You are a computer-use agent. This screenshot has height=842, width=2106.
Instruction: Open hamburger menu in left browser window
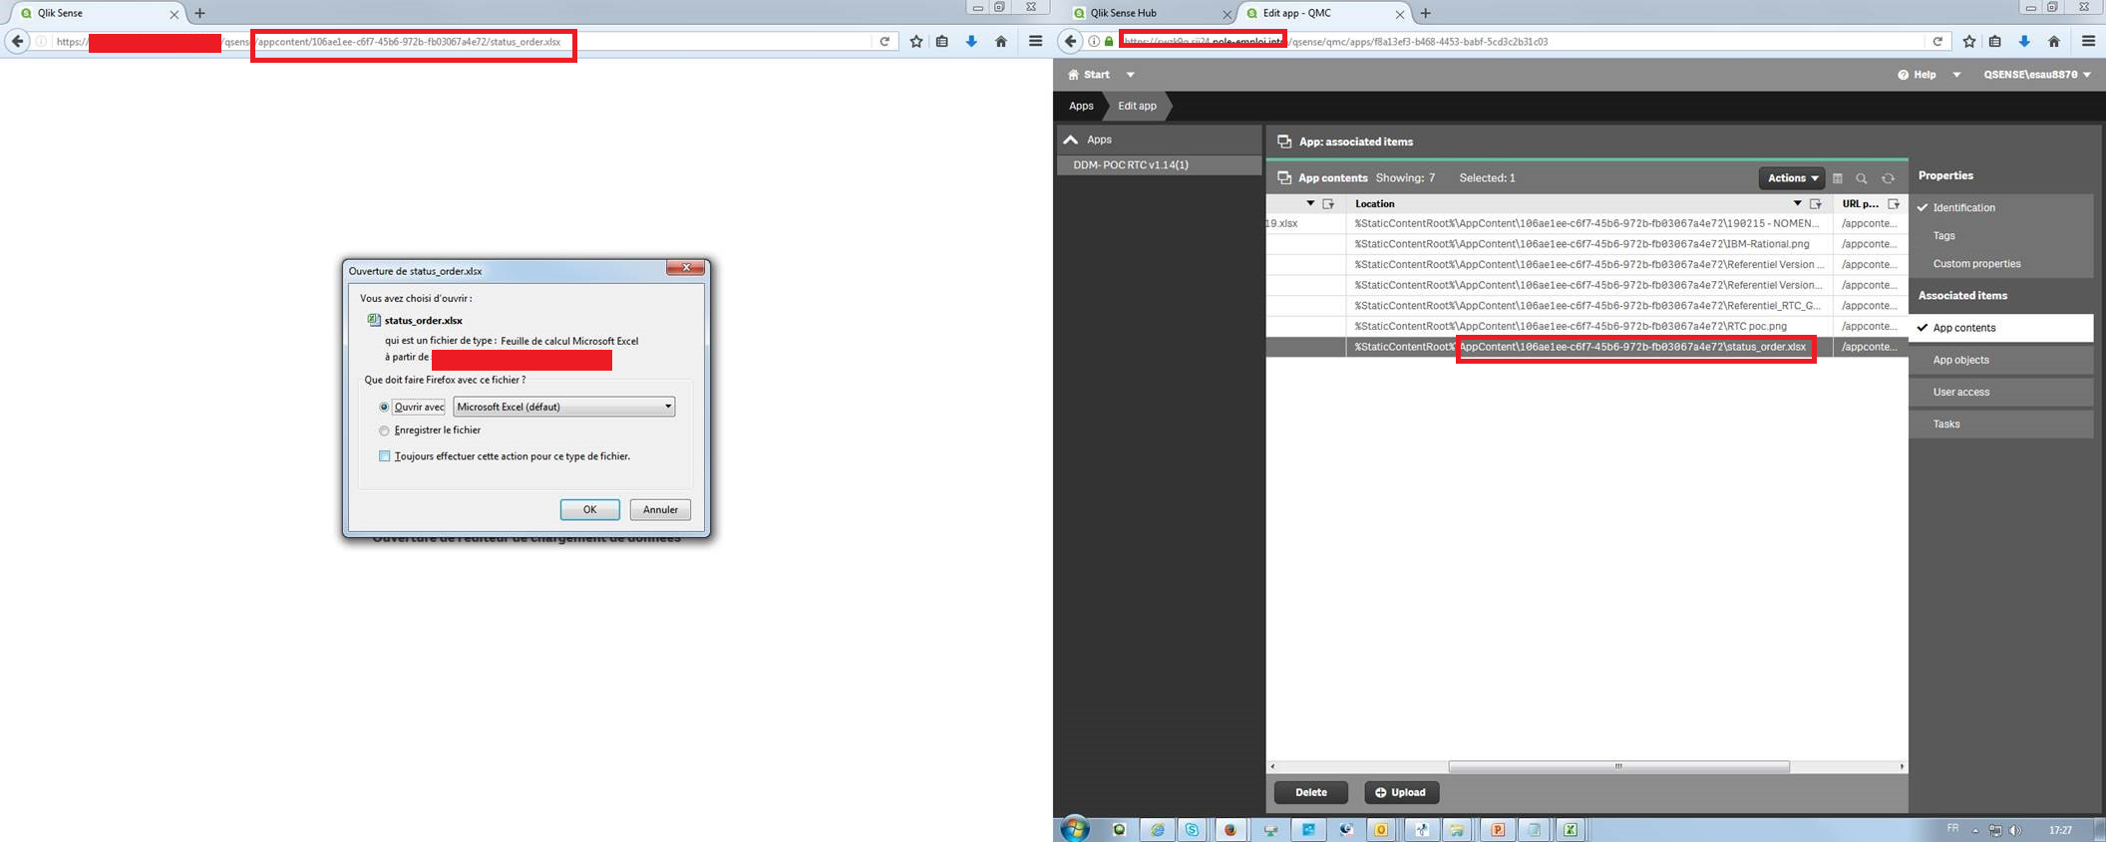coord(1035,41)
